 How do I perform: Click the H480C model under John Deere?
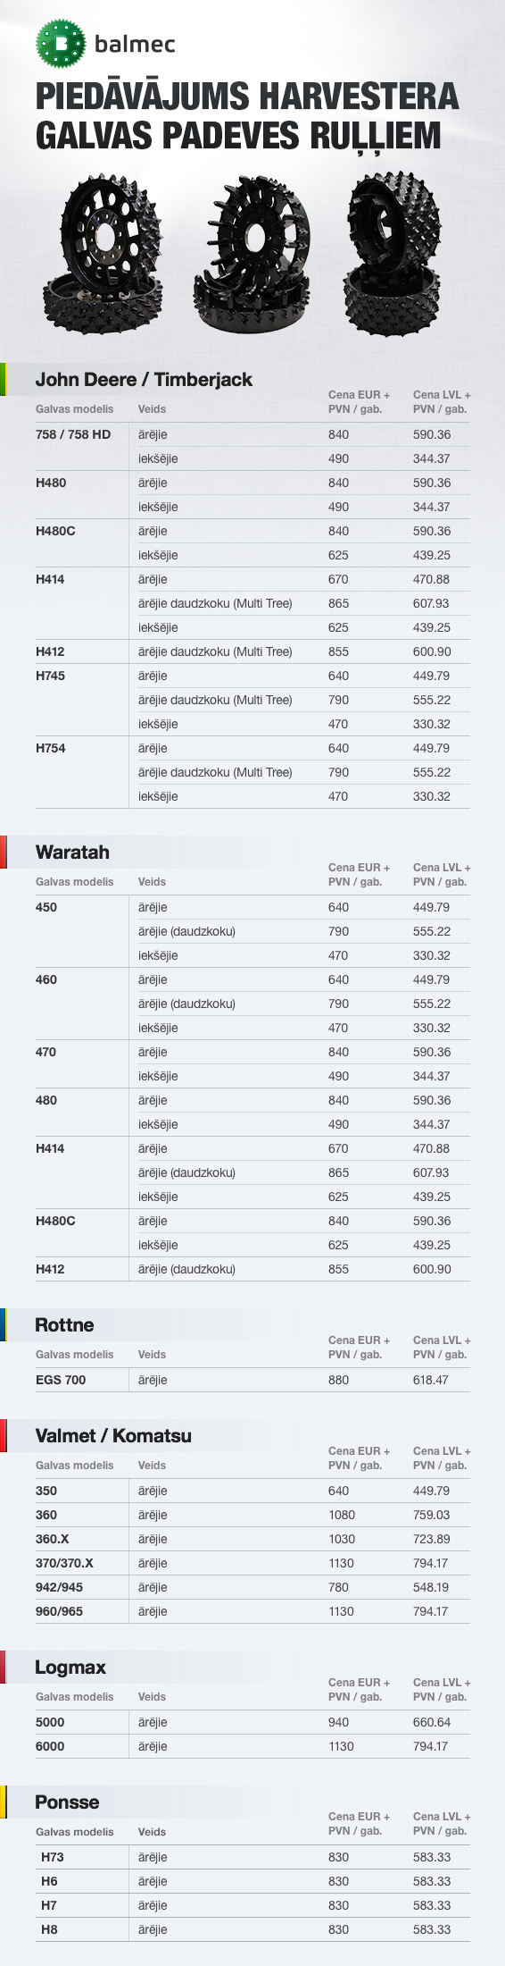[x=55, y=532]
